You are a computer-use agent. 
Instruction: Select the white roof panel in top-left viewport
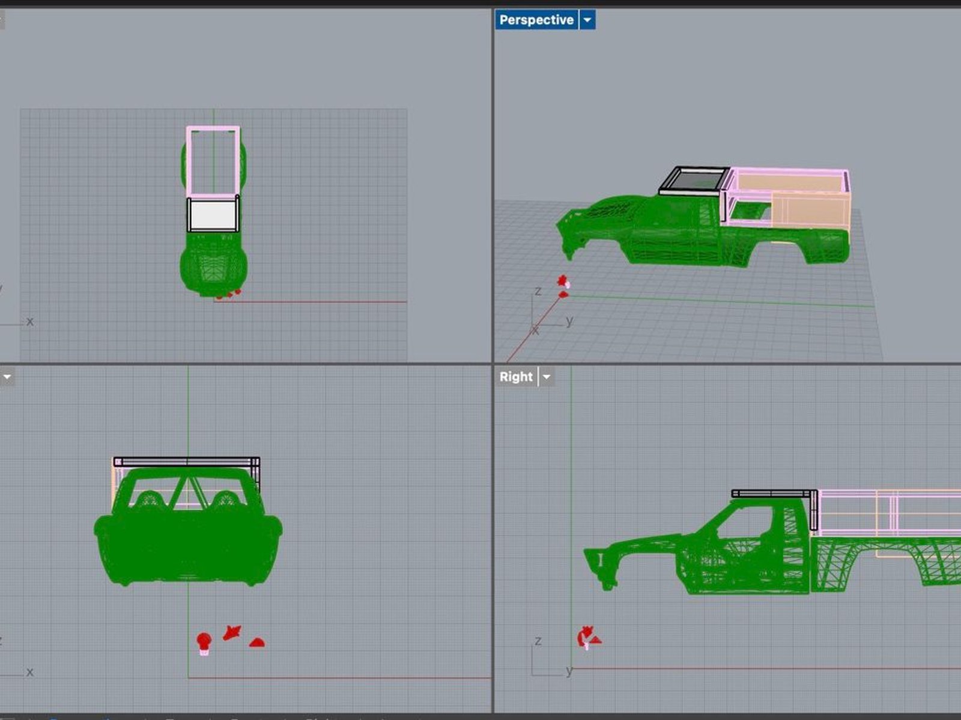(213, 215)
